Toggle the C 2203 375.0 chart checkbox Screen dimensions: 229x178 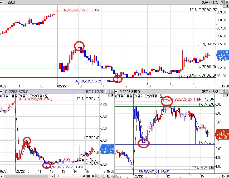1,91
